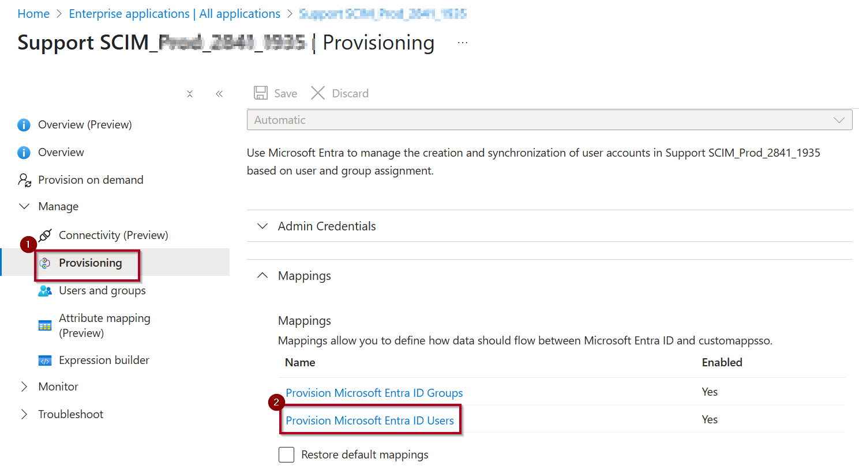Click Yes in the Users row
Viewport: 859px width, 474px height.
pyautogui.click(x=710, y=420)
